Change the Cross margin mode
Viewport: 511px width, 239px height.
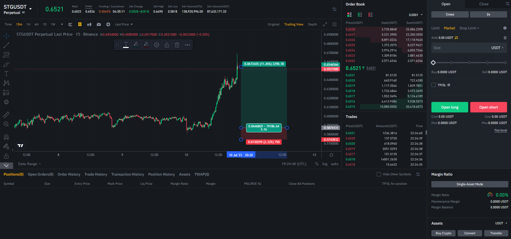click(x=450, y=14)
